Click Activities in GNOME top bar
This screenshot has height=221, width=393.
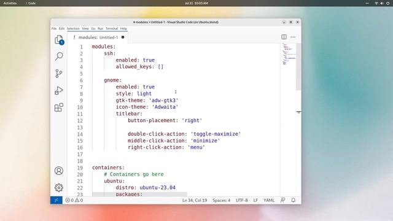[10, 3]
